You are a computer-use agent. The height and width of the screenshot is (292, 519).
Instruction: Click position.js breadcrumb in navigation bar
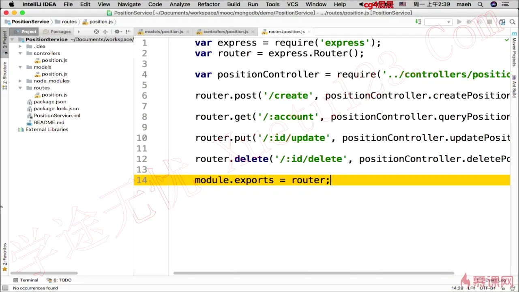point(97,22)
